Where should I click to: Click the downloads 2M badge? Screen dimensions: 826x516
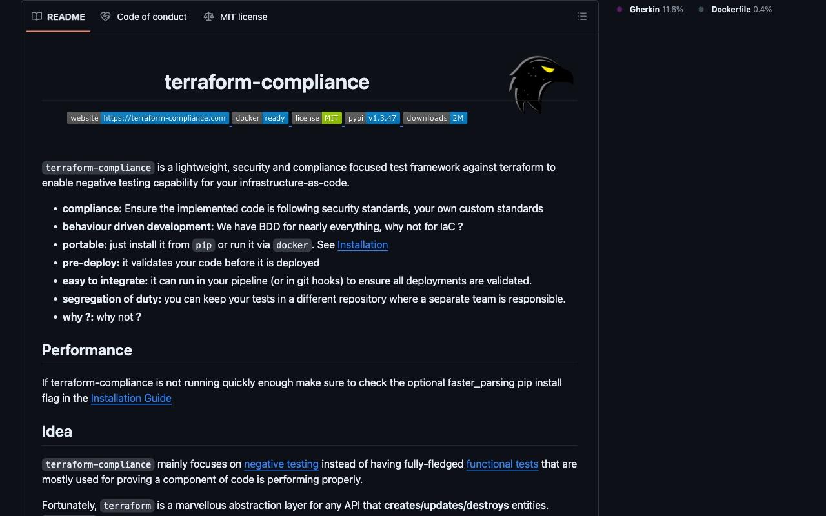tap(435, 118)
